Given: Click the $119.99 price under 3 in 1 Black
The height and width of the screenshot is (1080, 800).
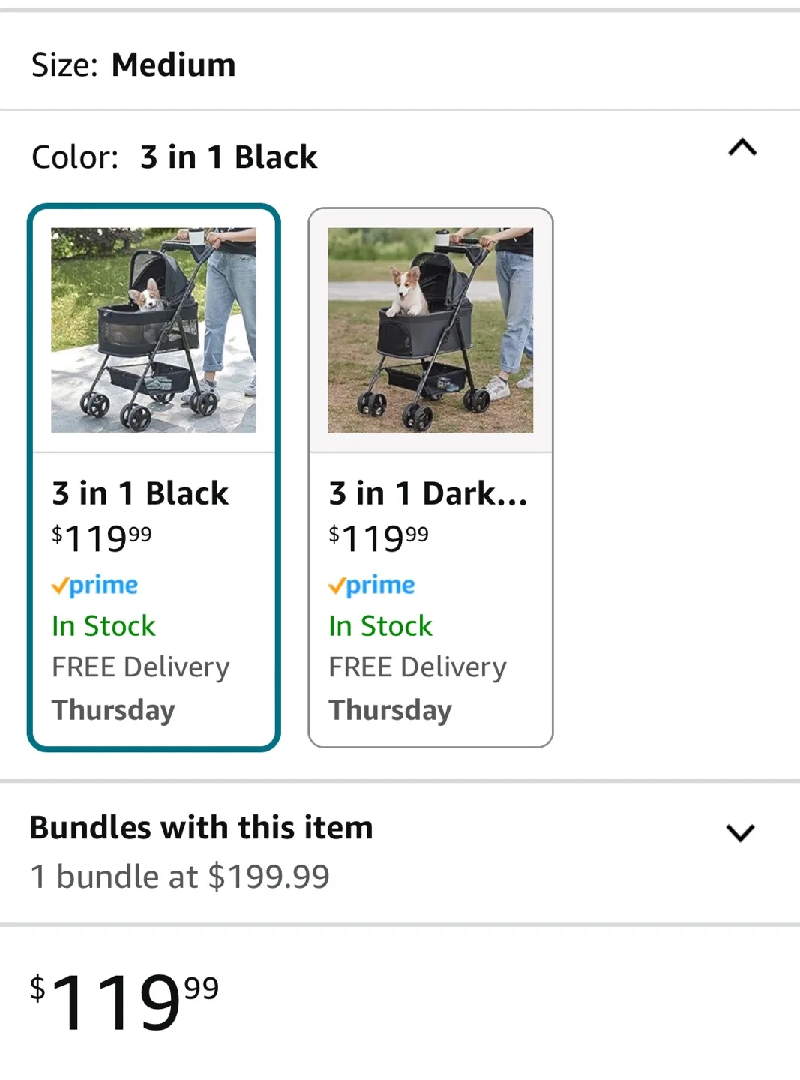Looking at the screenshot, I should point(101,537).
